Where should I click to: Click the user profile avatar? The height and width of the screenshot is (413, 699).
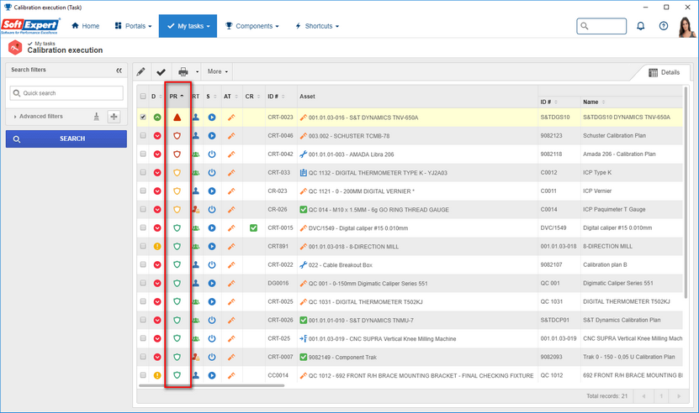(686, 27)
